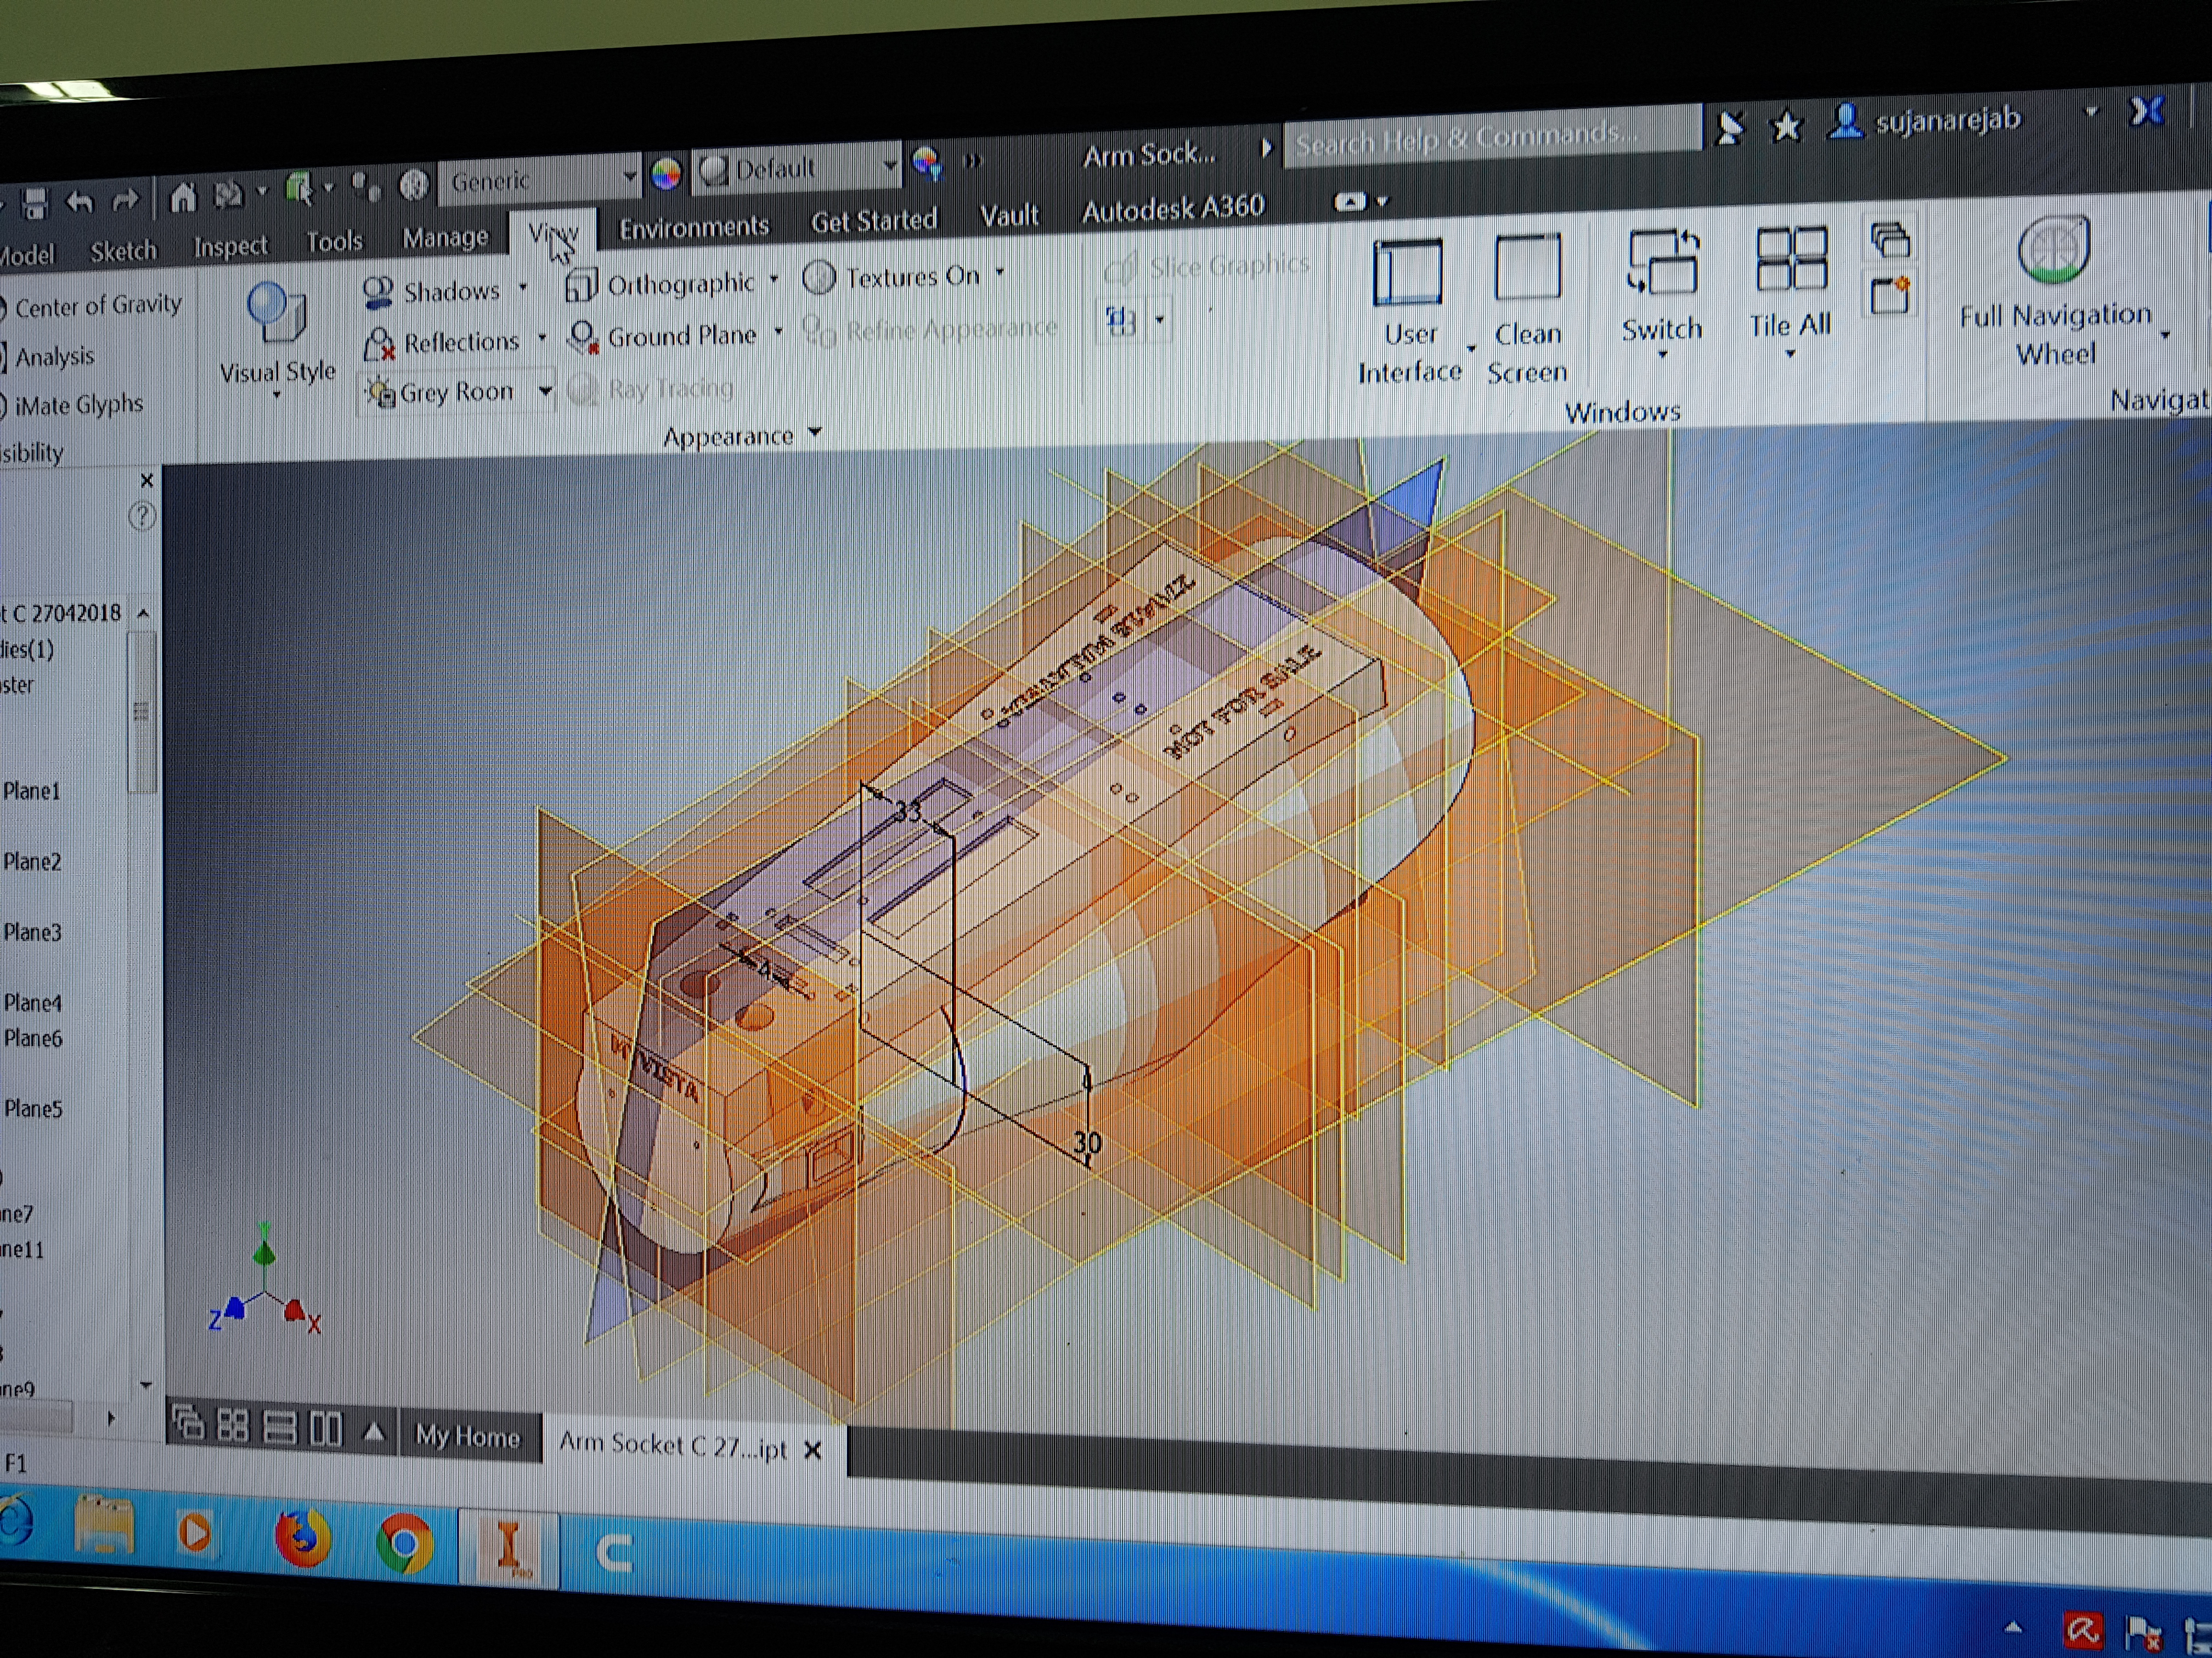This screenshot has width=2212, height=1658.
Task: Select Plane1 in the model browser
Action: pyautogui.click(x=31, y=791)
